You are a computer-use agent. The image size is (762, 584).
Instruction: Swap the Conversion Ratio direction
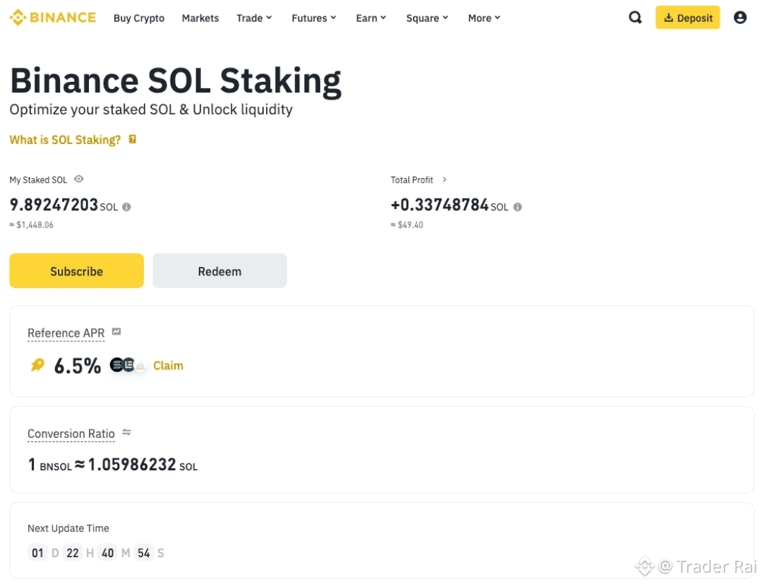[127, 432]
